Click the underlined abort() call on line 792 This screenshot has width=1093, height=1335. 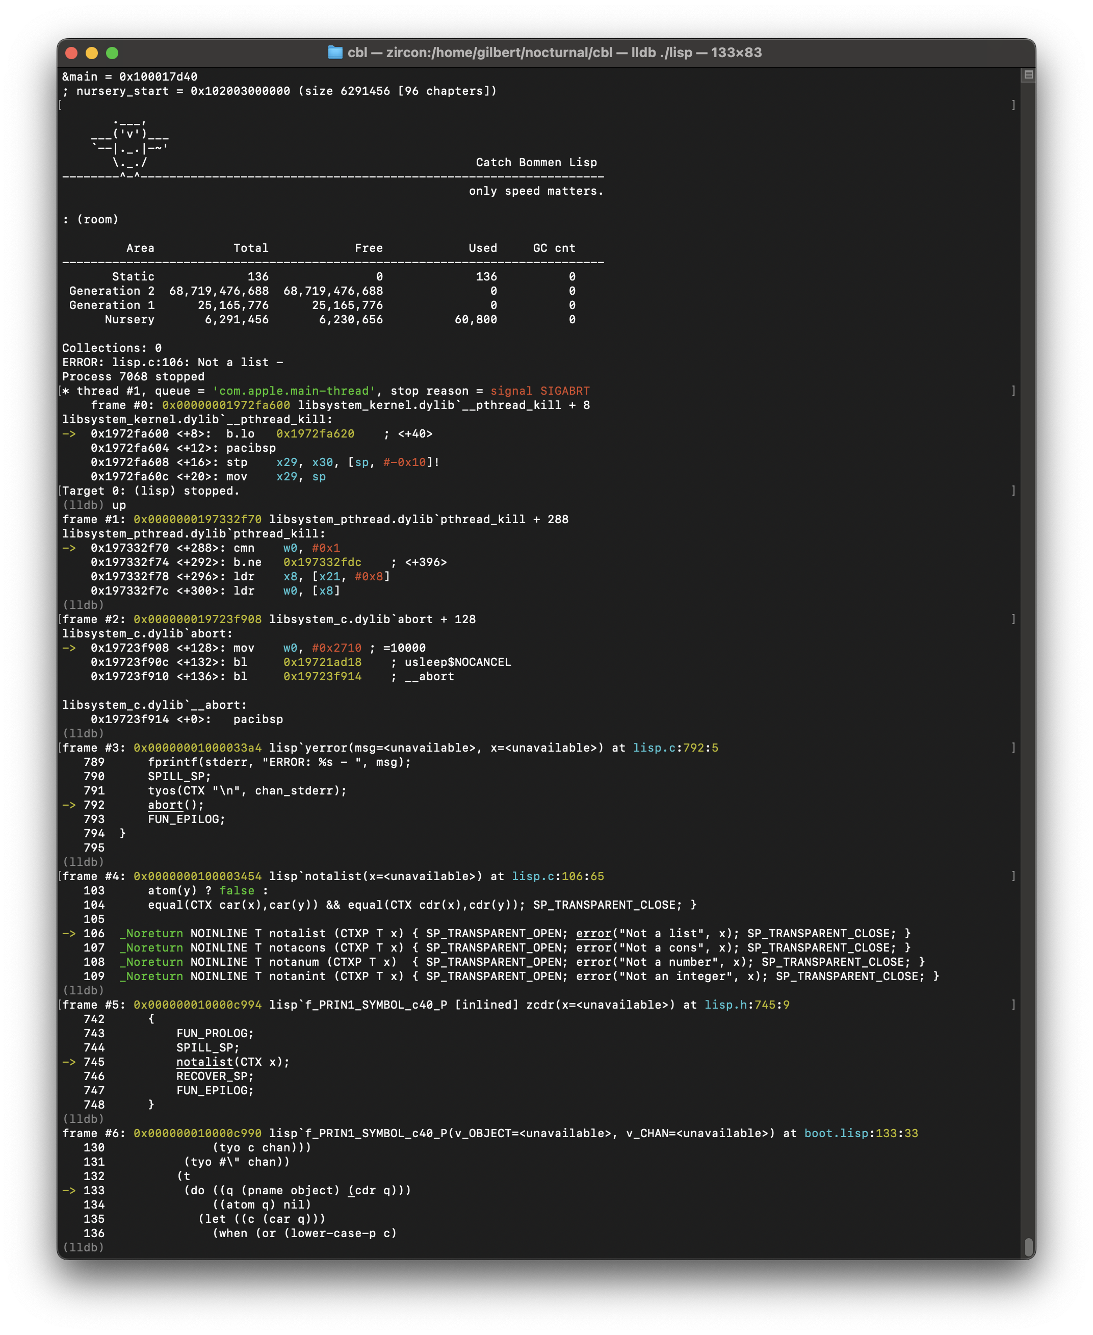pos(166,805)
